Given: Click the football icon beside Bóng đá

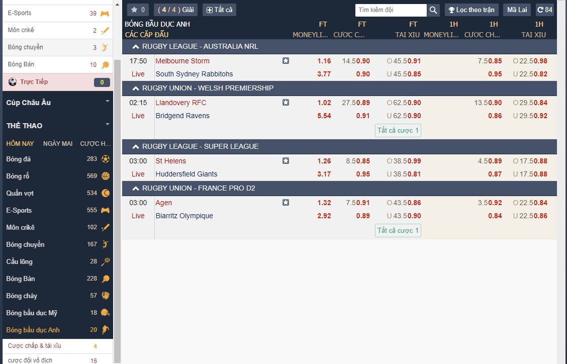Looking at the screenshot, I should pos(106,159).
